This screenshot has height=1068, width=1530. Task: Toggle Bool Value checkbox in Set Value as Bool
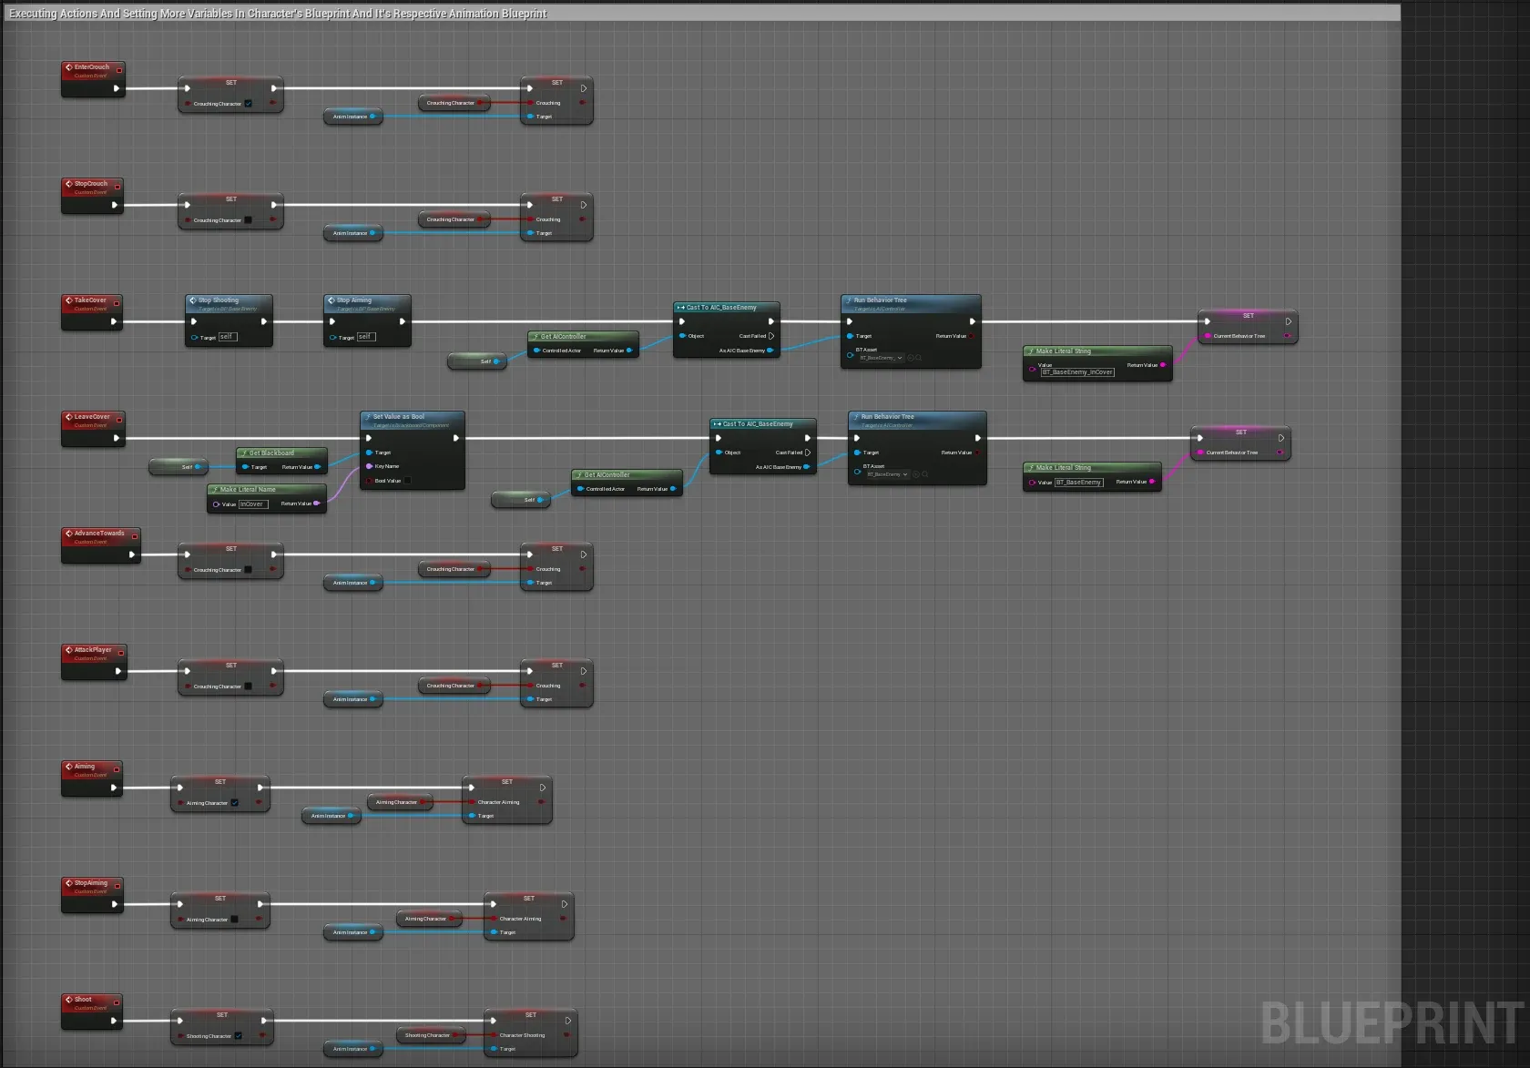coord(407,481)
